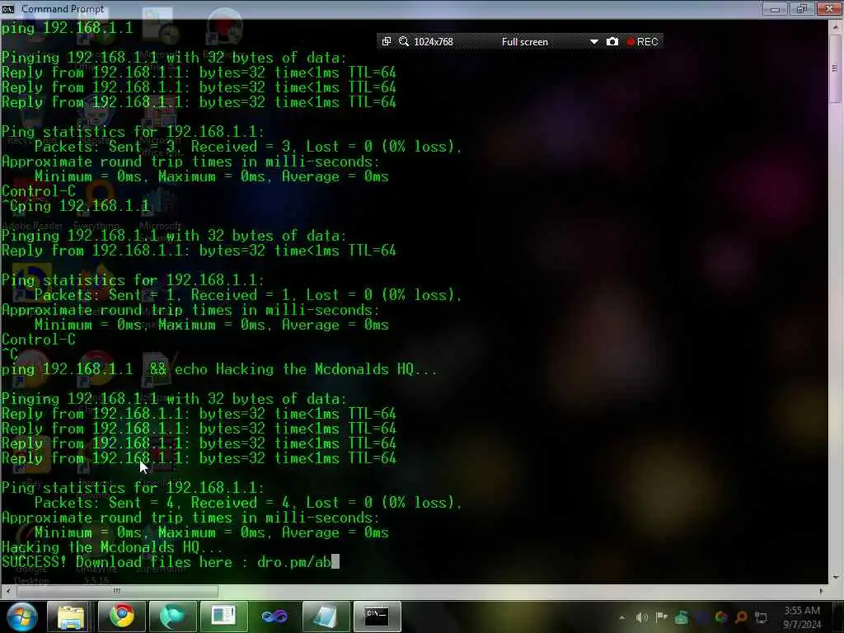The width and height of the screenshot is (844, 633).
Task: Take a screenshot with the camera icon
Action: 612,41
